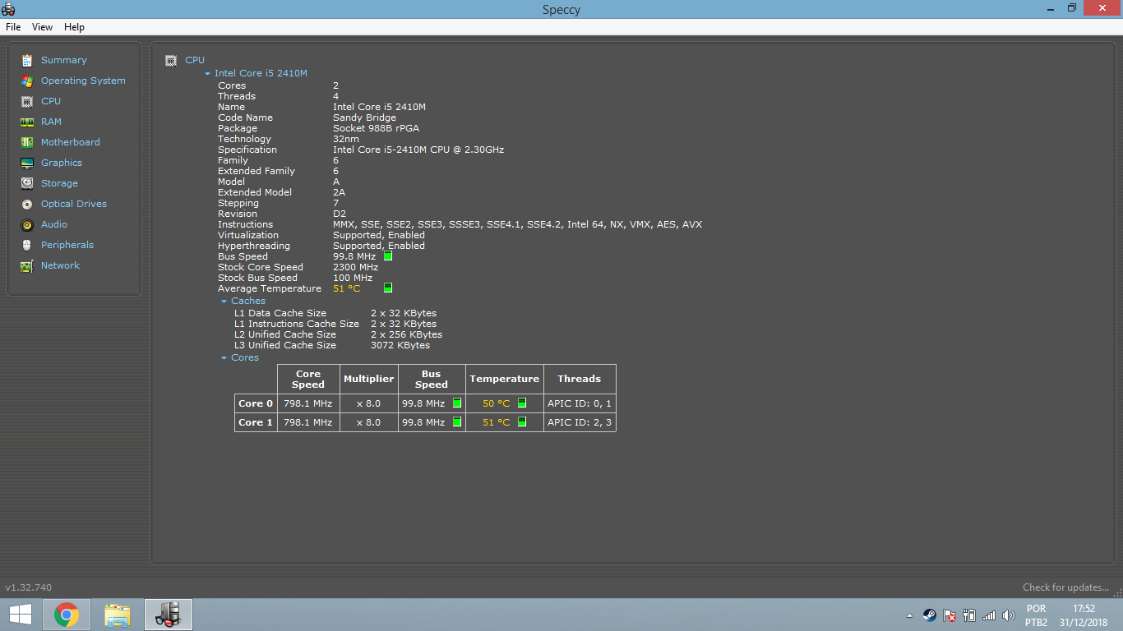
Task: Click the APIC ID: 2, 3 cell
Action: tap(580, 422)
